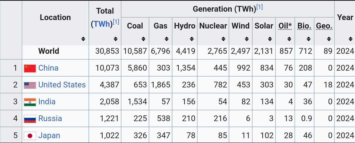Sort by Hydro column arrows

pos(192,39)
